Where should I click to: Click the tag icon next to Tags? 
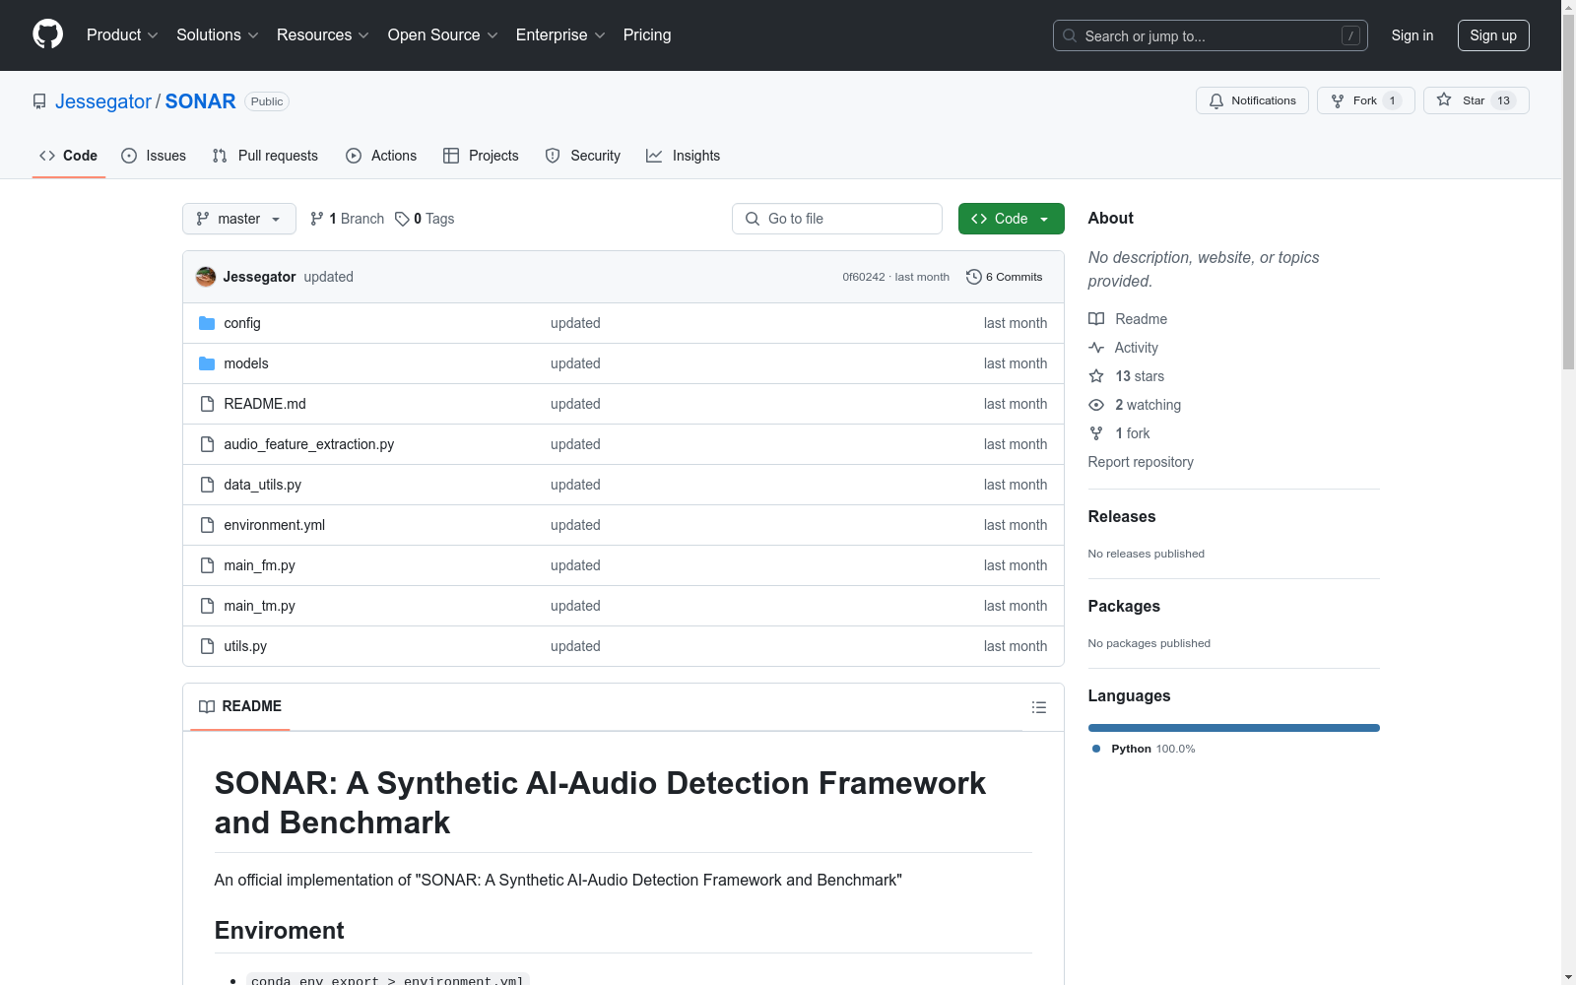402,219
